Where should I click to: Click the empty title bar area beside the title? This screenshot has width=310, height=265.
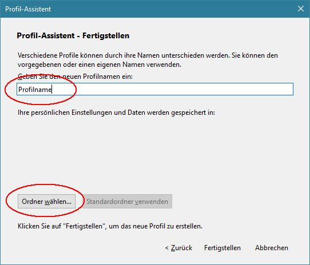(172, 9)
